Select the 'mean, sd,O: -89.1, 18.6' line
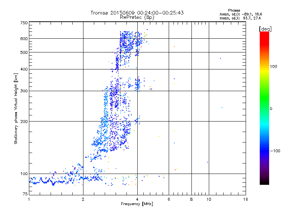The image size is (289, 217). coord(241,14)
